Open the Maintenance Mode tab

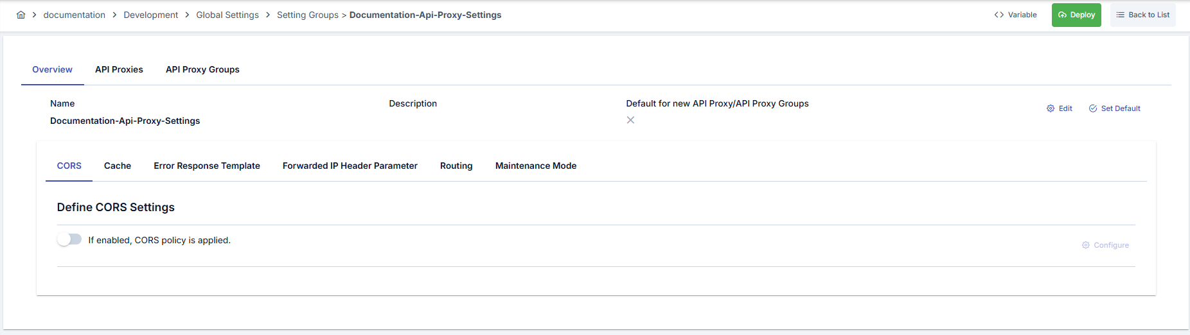click(x=536, y=166)
